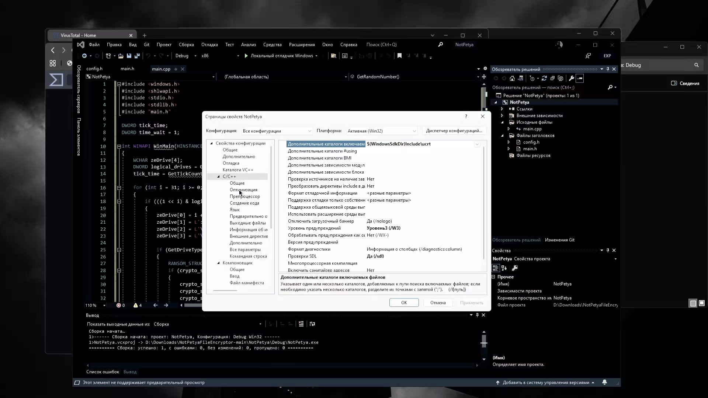Click the pending changes filter clock icon
Viewport: 708px width, 398px height.
[532, 78]
